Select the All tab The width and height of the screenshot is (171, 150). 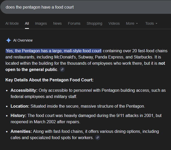click(27, 24)
